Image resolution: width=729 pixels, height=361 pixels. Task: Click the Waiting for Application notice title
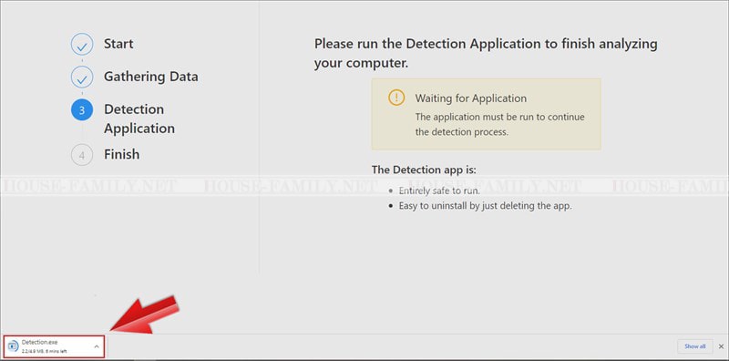(x=470, y=98)
